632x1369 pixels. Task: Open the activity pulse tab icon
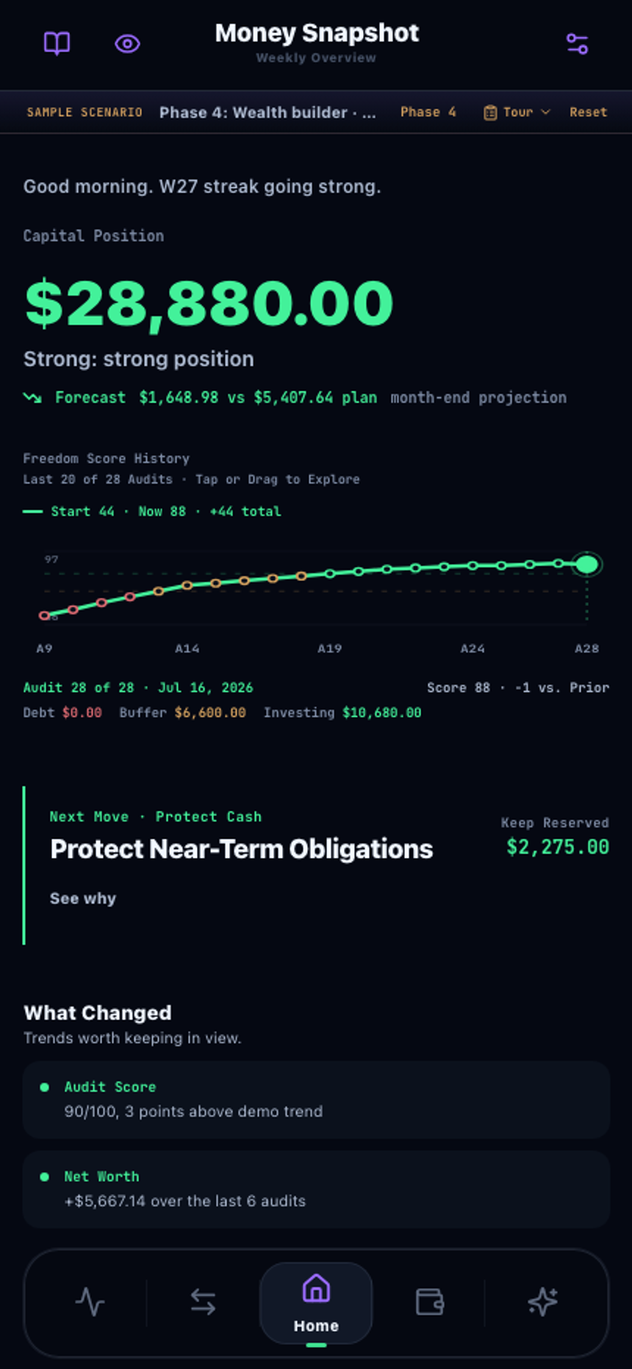pos(90,1302)
